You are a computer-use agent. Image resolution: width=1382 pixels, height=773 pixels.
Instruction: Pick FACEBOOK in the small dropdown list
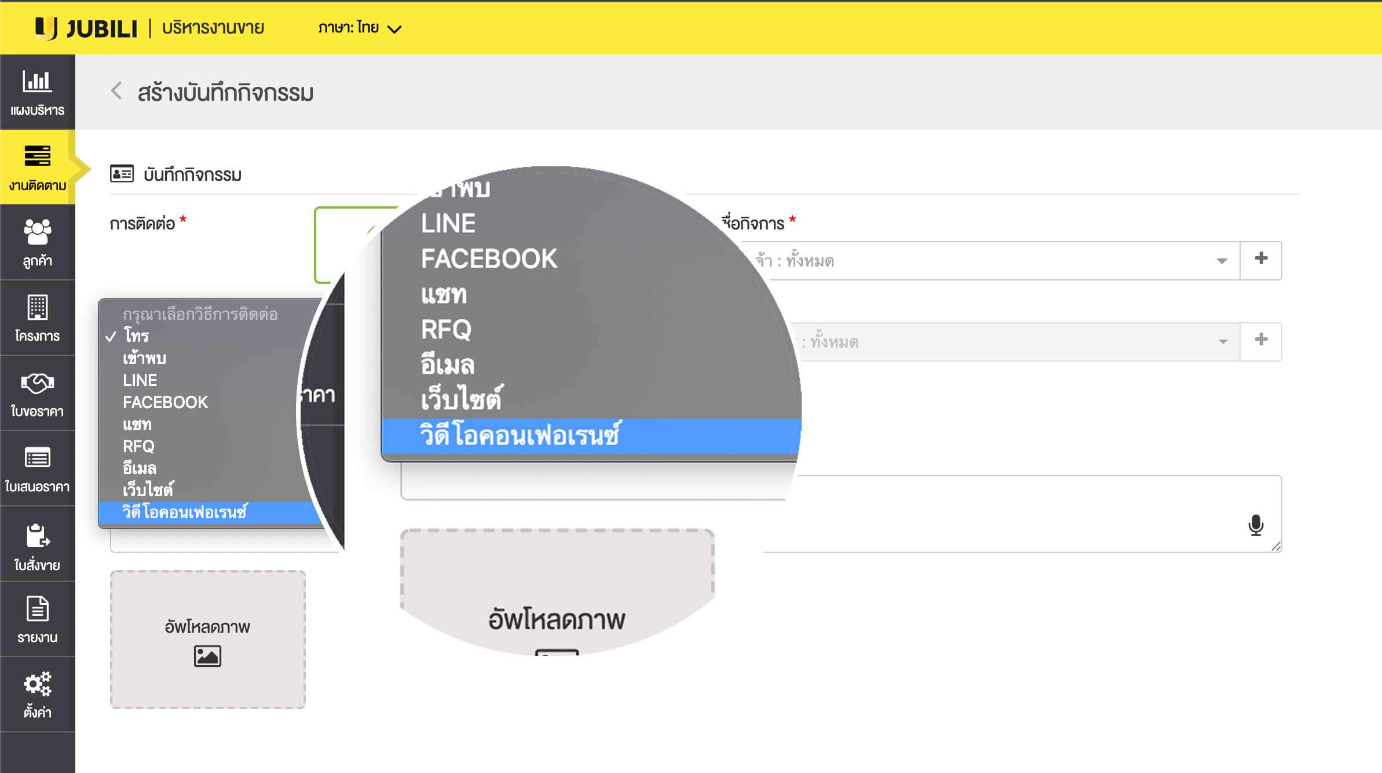point(165,402)
